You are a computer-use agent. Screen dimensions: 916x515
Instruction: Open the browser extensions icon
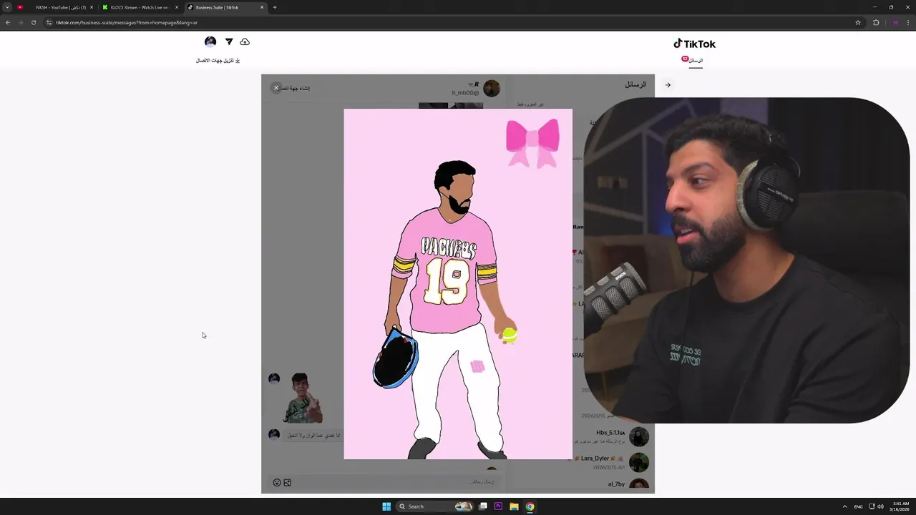pyautogui.click(x=876, y=22)
